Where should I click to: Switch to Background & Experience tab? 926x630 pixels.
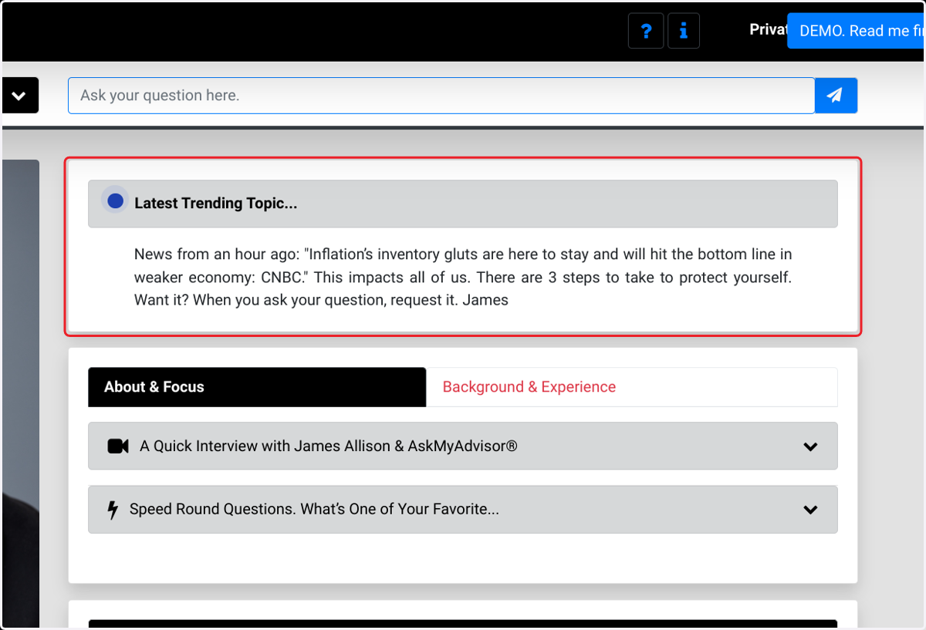[x=631, y=387]
